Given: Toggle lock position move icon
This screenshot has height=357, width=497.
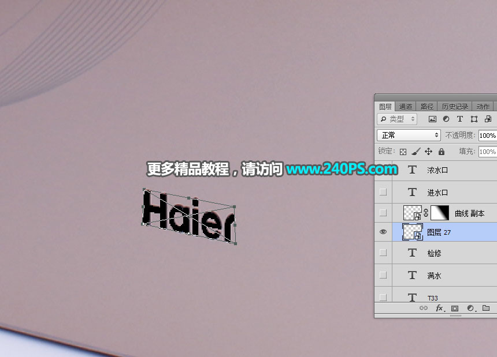Looking at the screenshot, I should [x=429, y=152].
